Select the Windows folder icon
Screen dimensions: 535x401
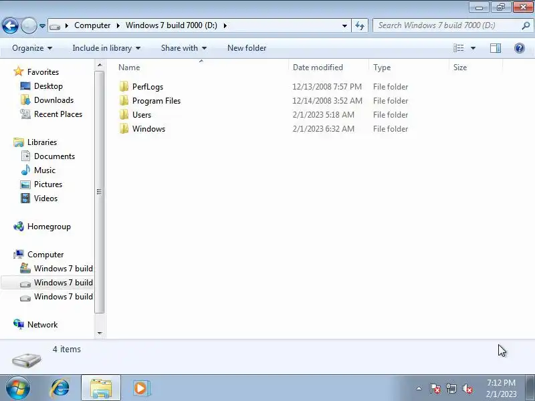point(124,128)
